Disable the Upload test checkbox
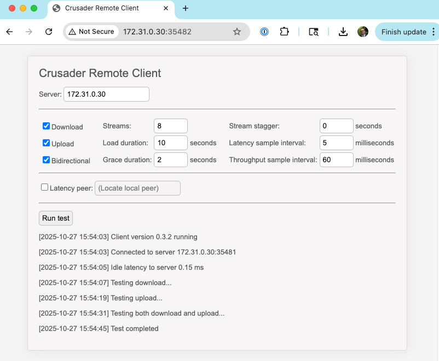This screenshot has height=361, width=439. coord(47,143)
